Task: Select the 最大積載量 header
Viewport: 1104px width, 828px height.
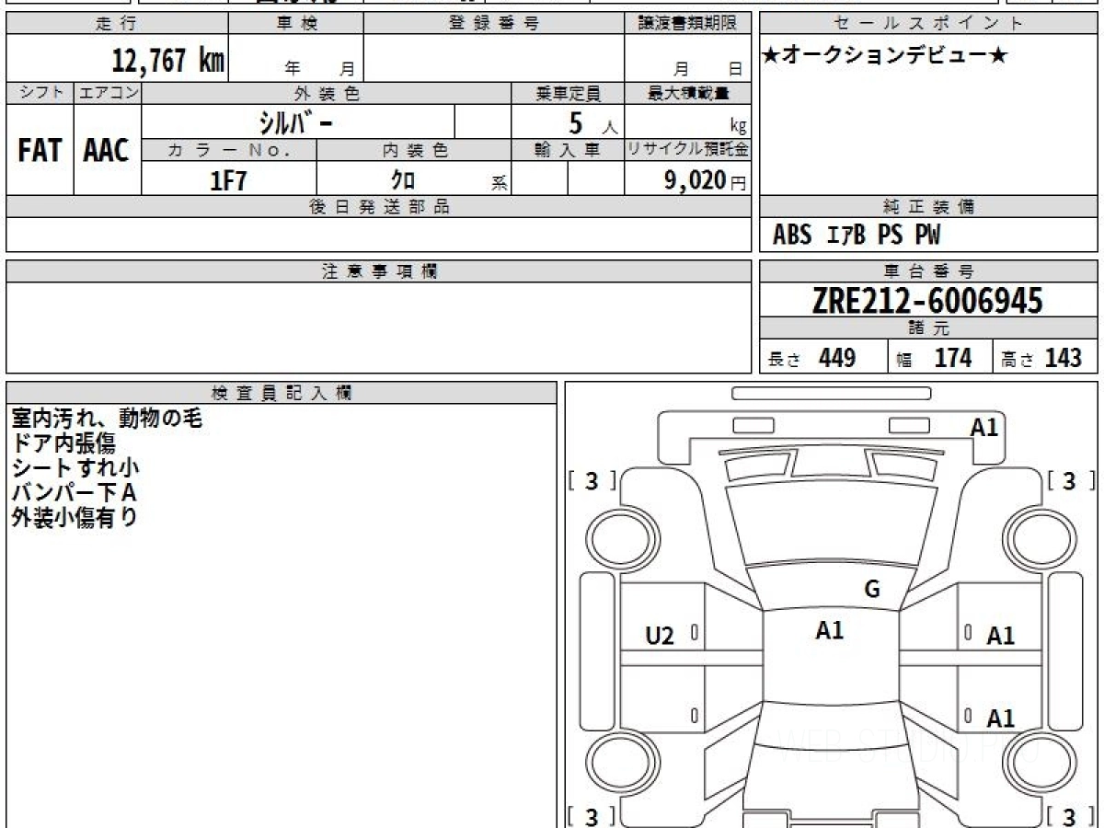Action: click(x=688, y=93)
